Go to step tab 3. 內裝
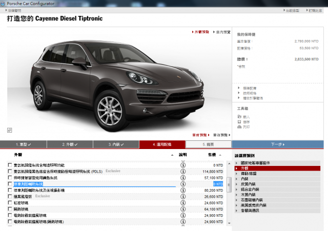This screenshot has width=328, height=231. pos(116,144)
